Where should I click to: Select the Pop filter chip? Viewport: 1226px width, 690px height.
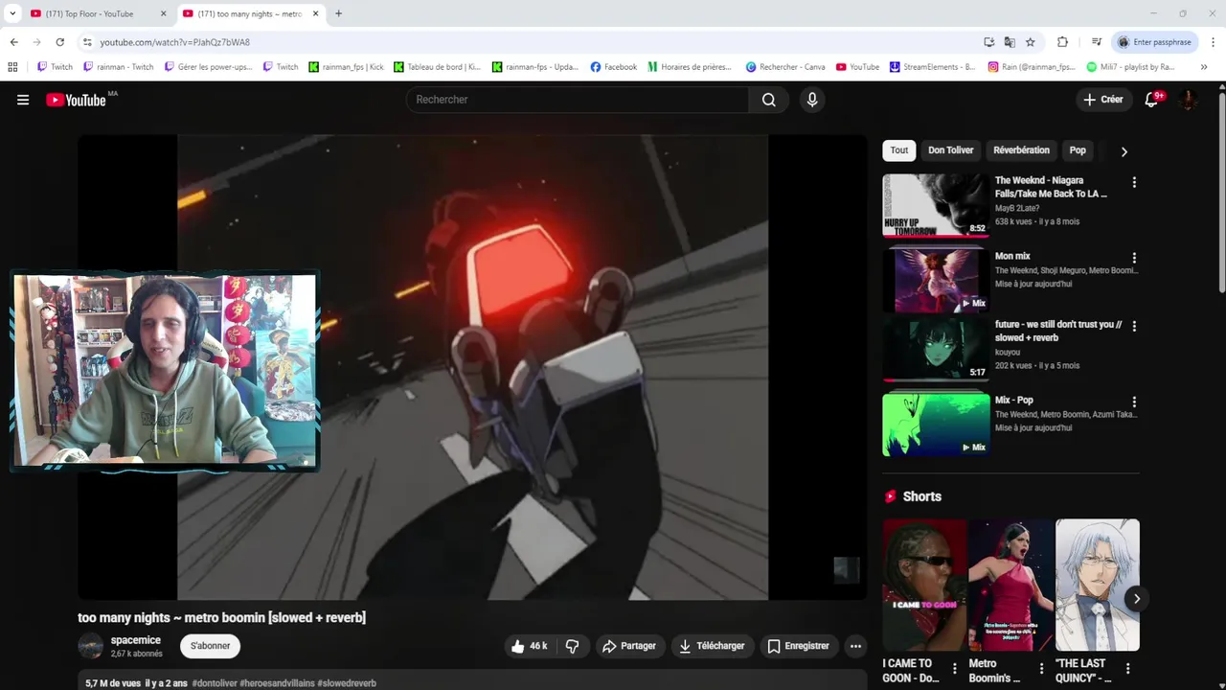tap(1078, 150)
